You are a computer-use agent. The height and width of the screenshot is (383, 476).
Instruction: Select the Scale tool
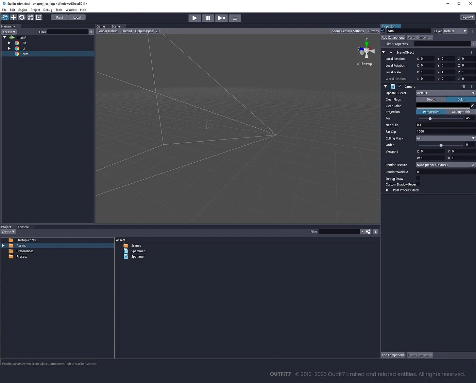(30, 17)
